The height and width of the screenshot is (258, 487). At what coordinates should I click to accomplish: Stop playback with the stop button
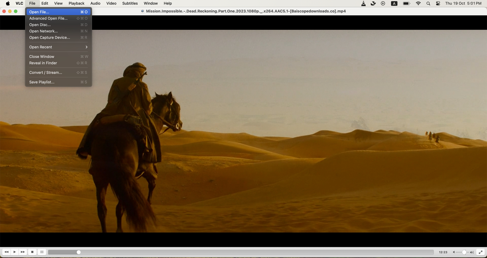click(32, 252)
